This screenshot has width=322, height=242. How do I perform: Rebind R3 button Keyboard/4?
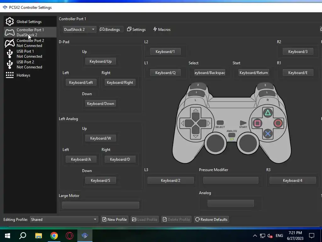tap(293, 181)
